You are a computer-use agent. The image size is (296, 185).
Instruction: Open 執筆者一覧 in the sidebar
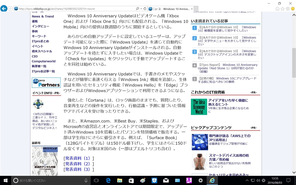click(39, 66)
